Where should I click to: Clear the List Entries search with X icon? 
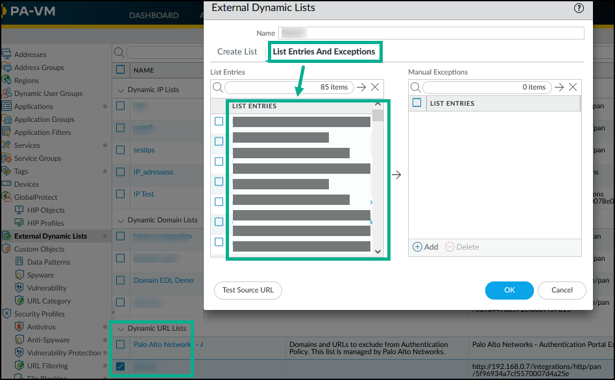click(375, 87)
